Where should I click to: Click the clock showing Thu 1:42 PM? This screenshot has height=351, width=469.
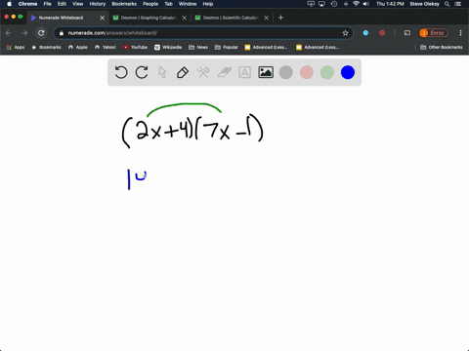click(390, 4)
